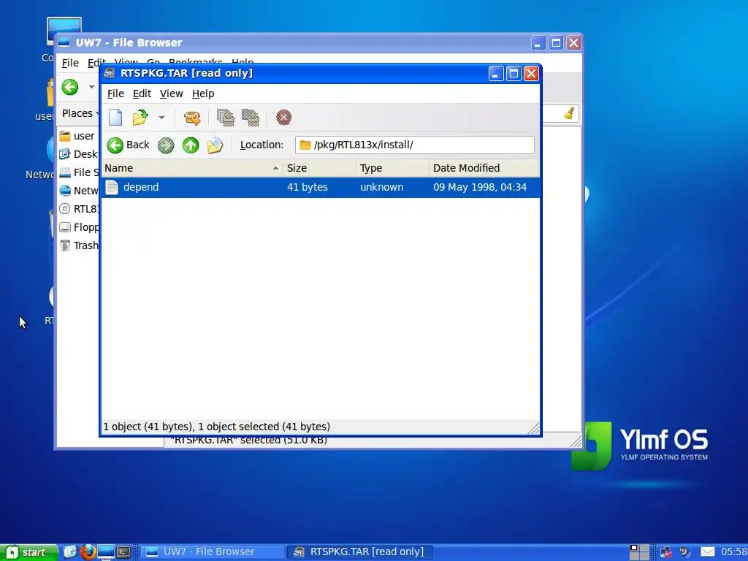Select Desktop entry in File Browser sidebar
748x561 pixels.
click(79, 154)
